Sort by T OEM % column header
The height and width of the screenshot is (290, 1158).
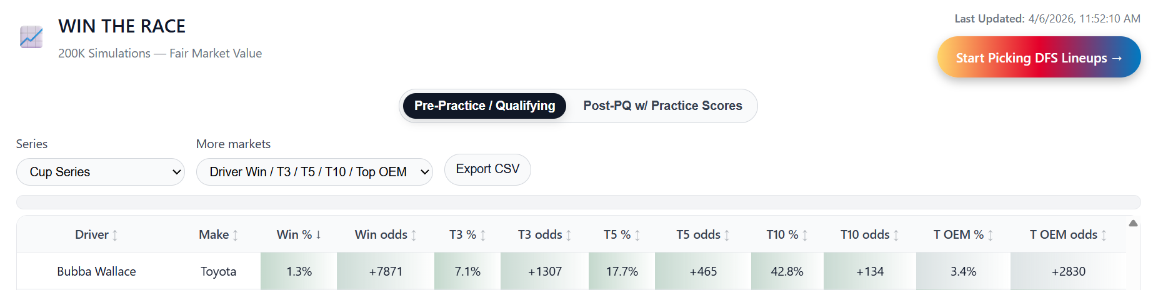(x=958, y=235)
